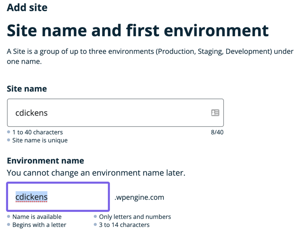Click the bullet beside 'Only letters and numbers'
This screenshot has width=305, height=235.
pyautogui.click(x=95, y=217)
